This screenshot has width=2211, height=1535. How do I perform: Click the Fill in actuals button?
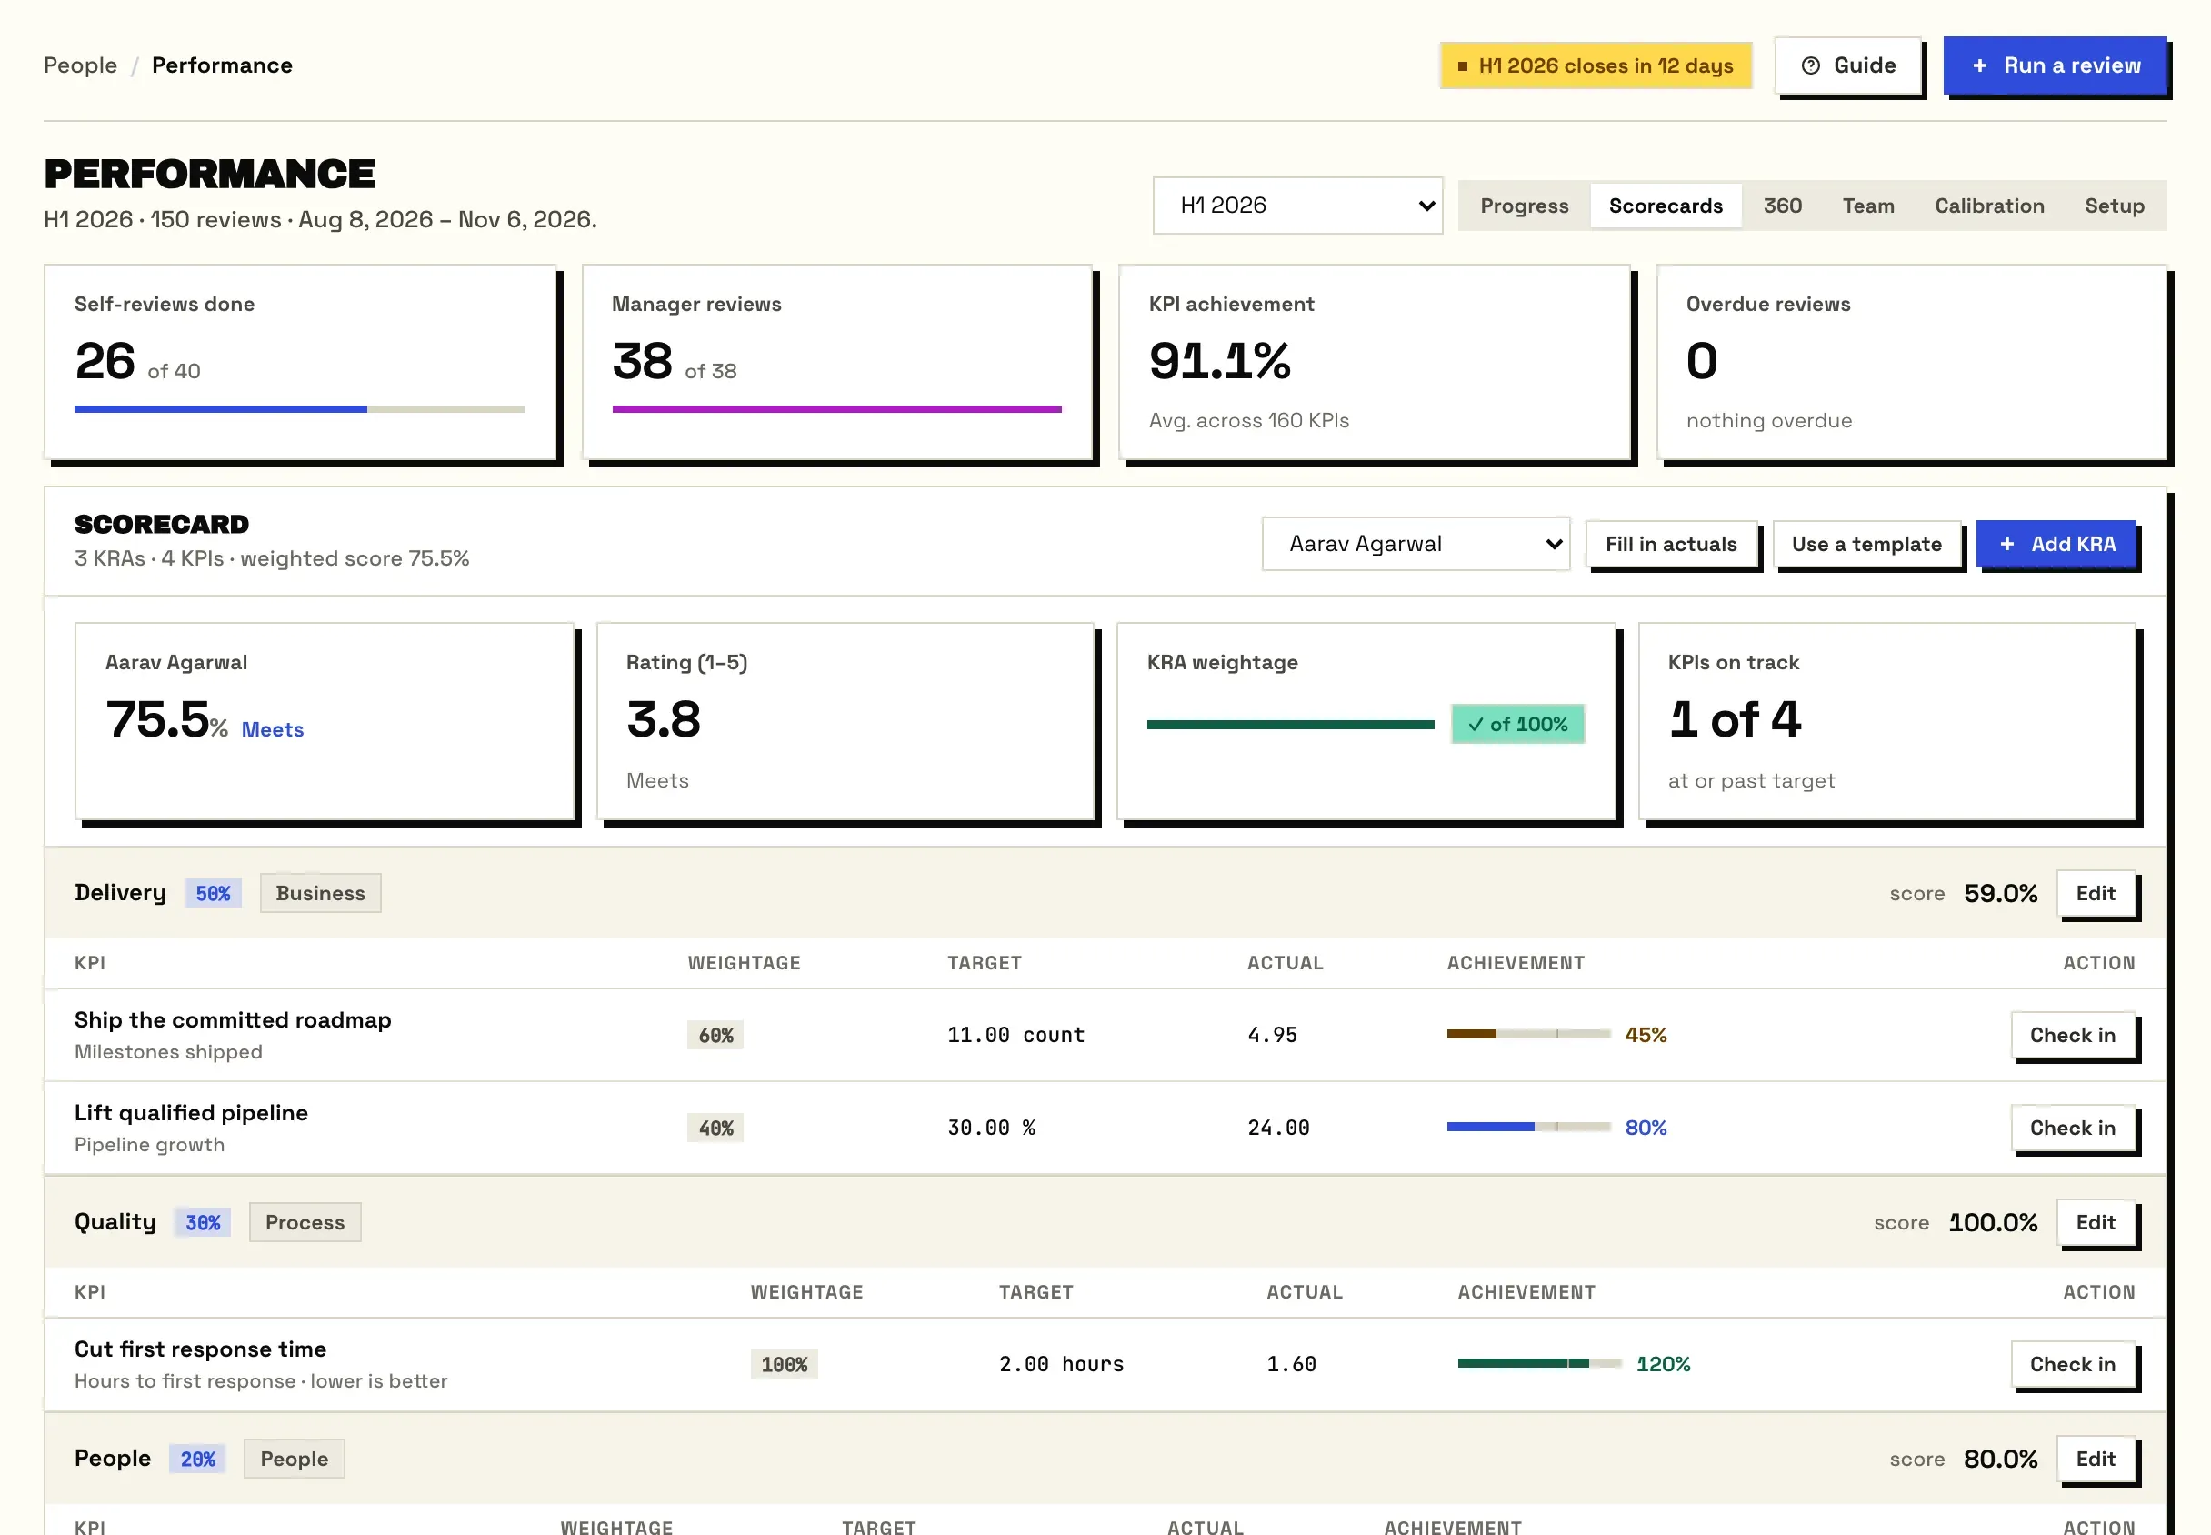click(1671, 545)
